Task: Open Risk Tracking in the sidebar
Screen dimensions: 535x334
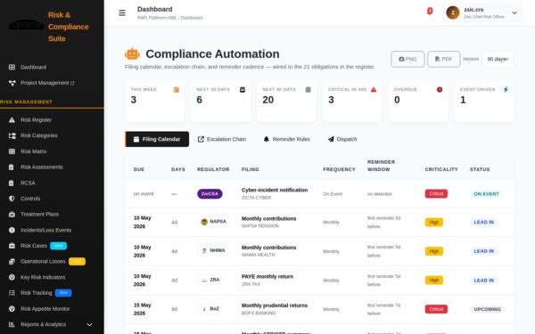Action: pos(36,293)
